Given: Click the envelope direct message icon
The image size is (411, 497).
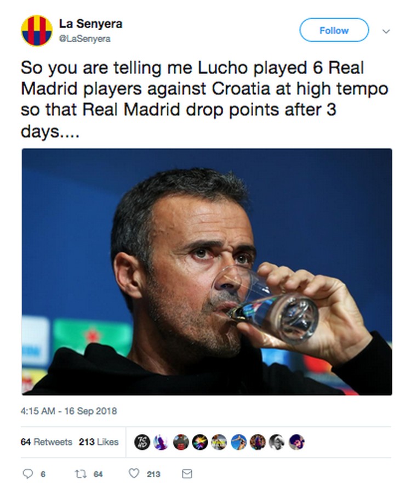Looking at the screenshot, I should tap(187, 473).
